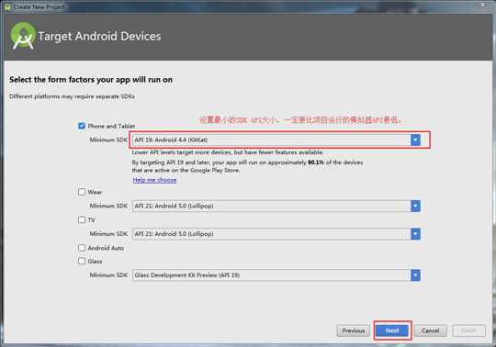
Task: Uncheck the Phone and Tablet checkbox
Action: (x=82, y=126)
